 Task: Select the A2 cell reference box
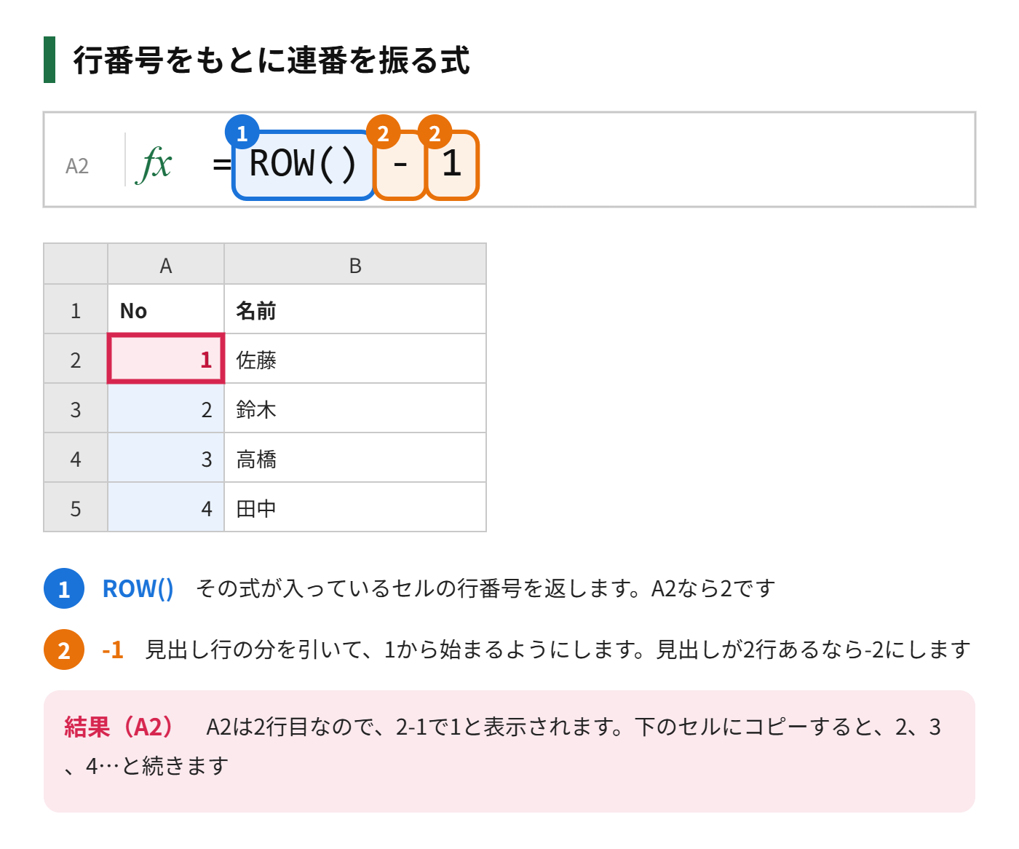pos(77,166)
